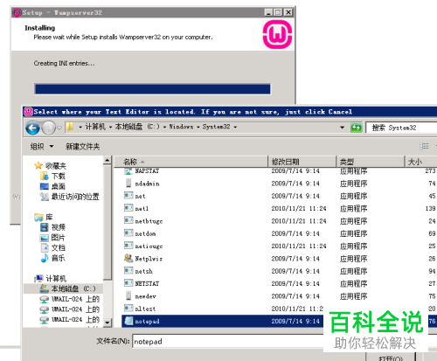Expand the arrow after 本地磁盘 (C:) in breadcrumb

164,127
